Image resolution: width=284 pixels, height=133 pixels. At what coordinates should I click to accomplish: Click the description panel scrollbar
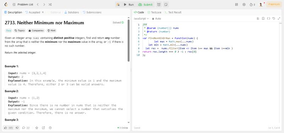(x=129, y=40)
